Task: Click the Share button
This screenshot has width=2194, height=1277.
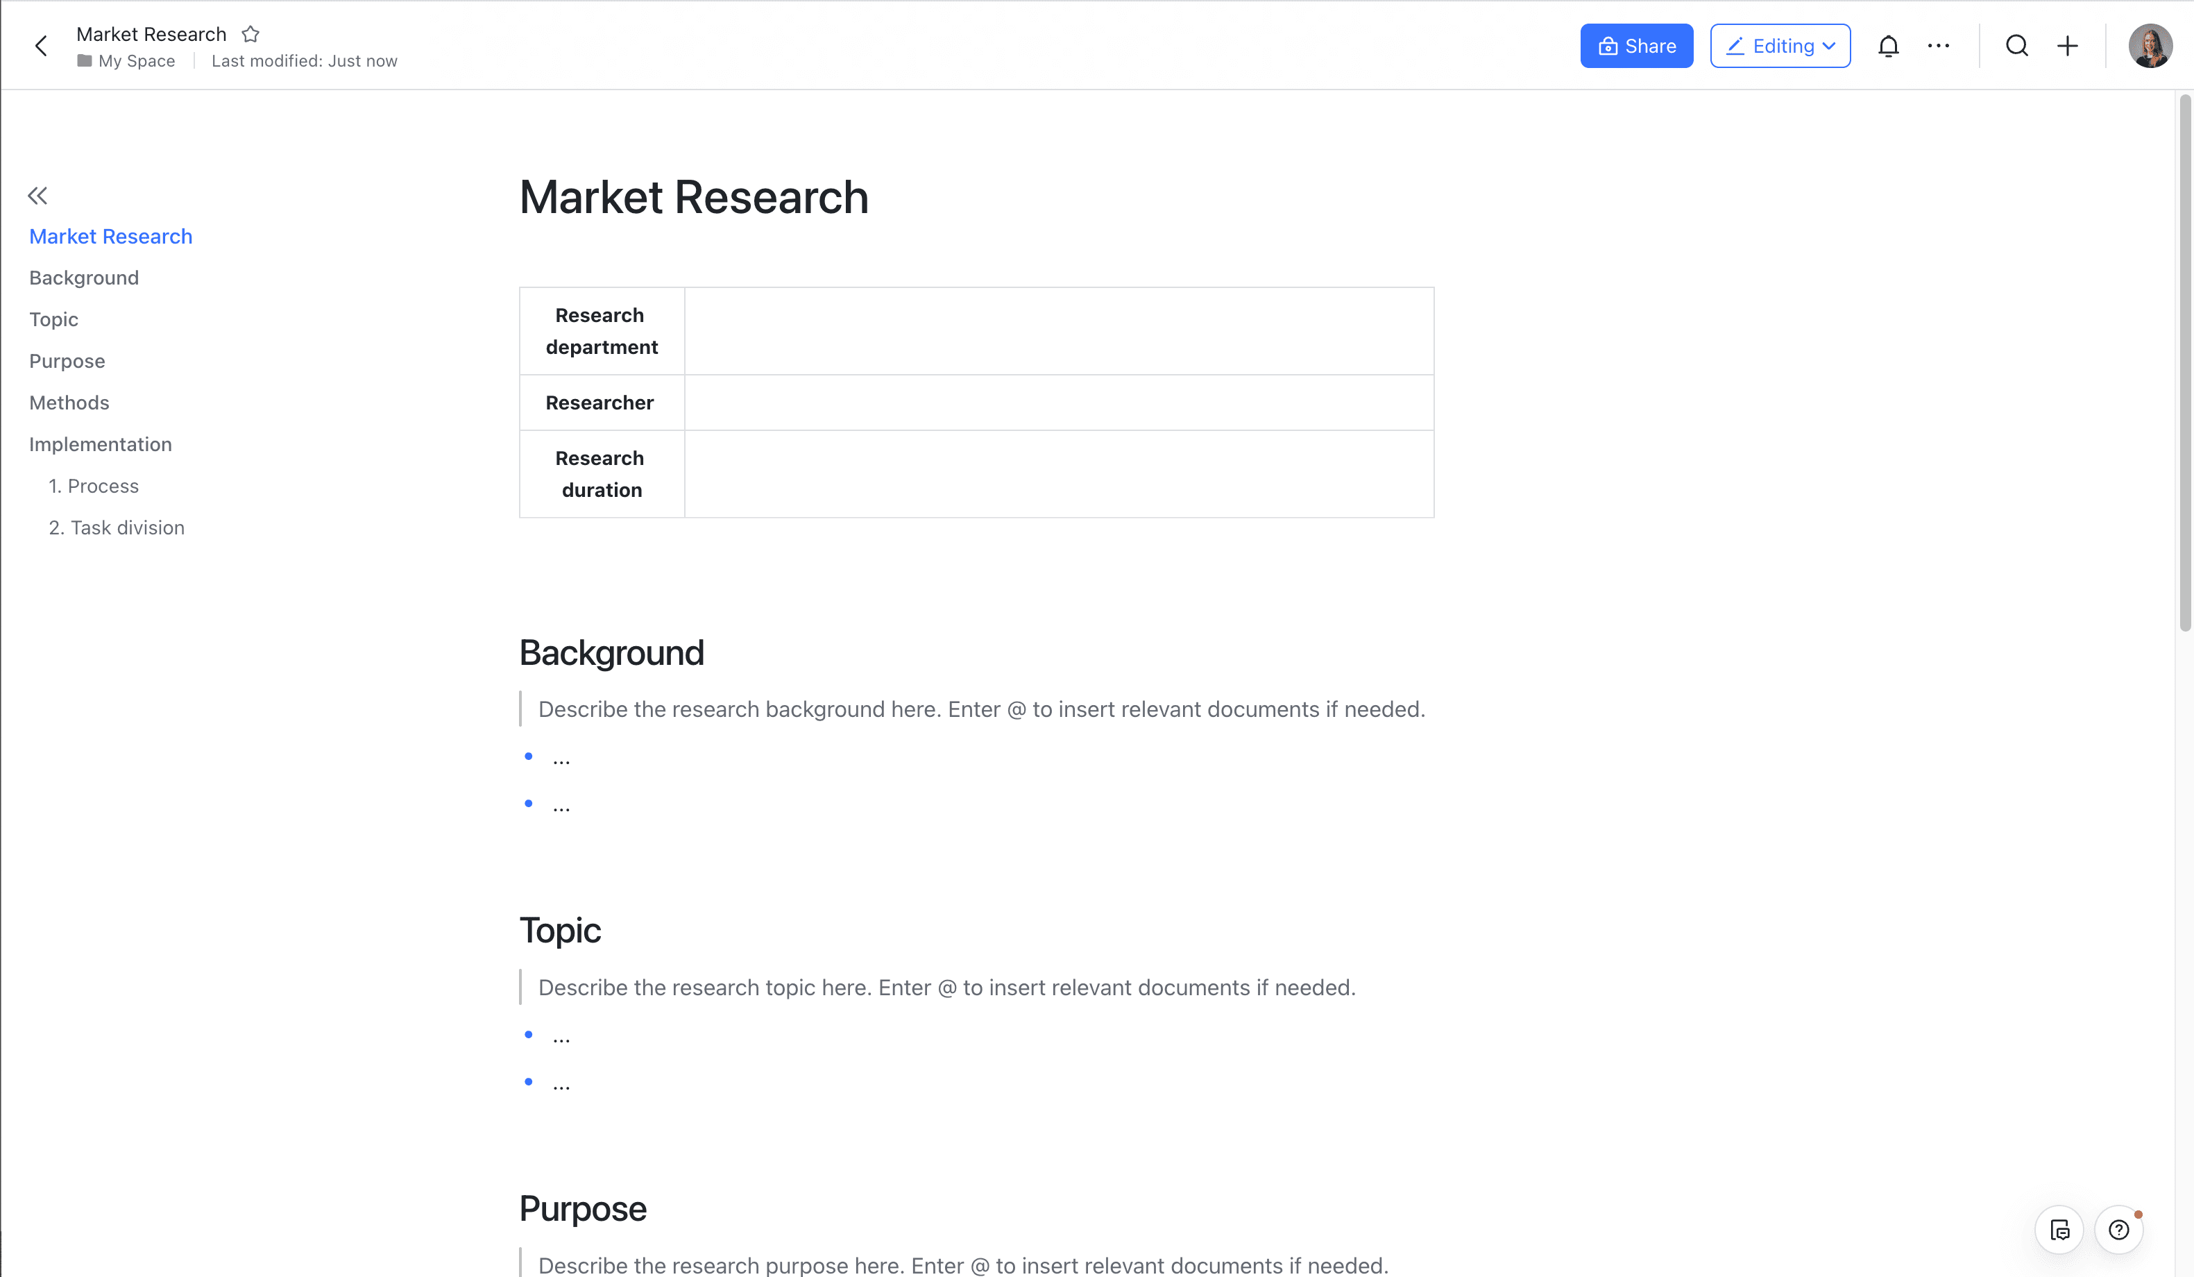Action: [1636, 46]
